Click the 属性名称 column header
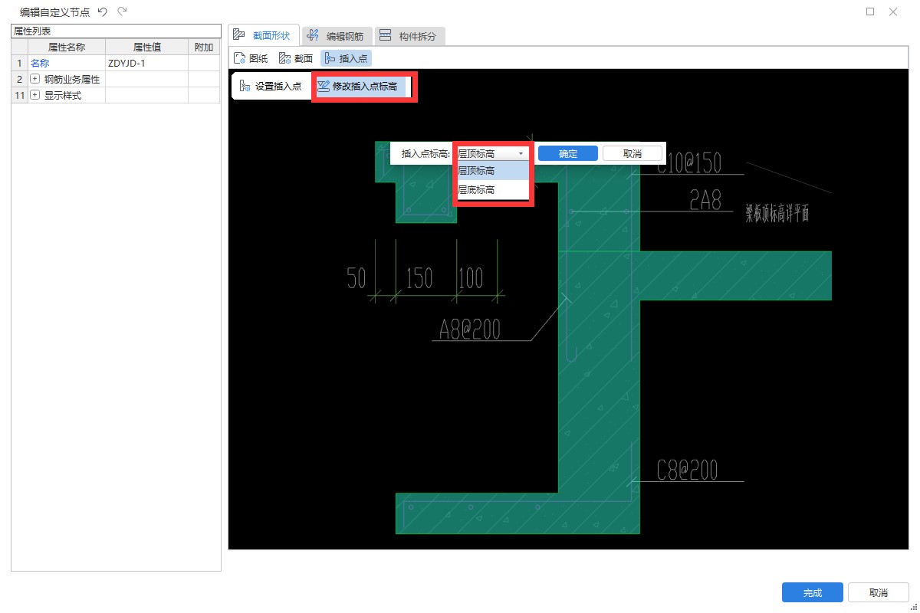Image resolution: width=920 pixels, height=613 pixels. point(67,47)
